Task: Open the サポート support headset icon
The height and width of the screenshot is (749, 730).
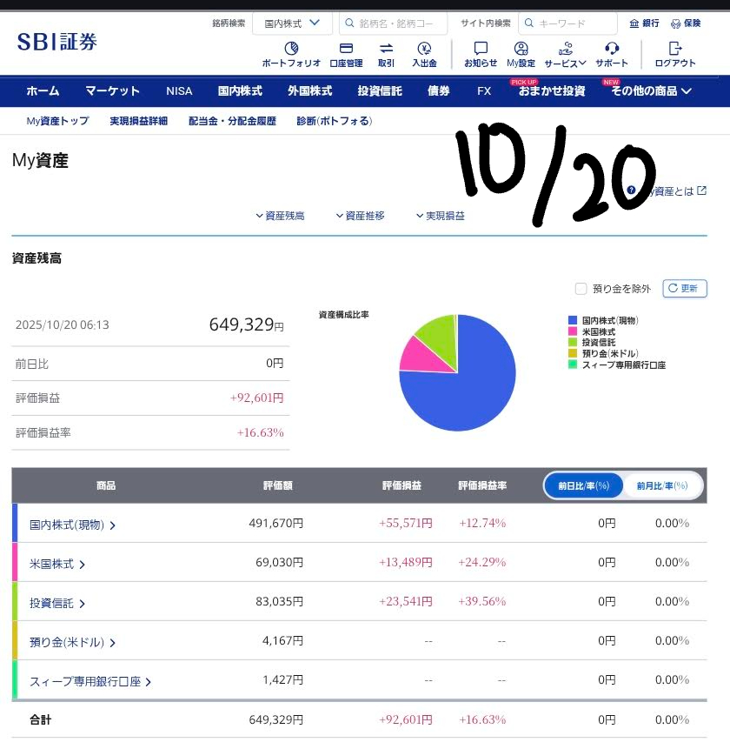Action: click(x=612, y=49)
